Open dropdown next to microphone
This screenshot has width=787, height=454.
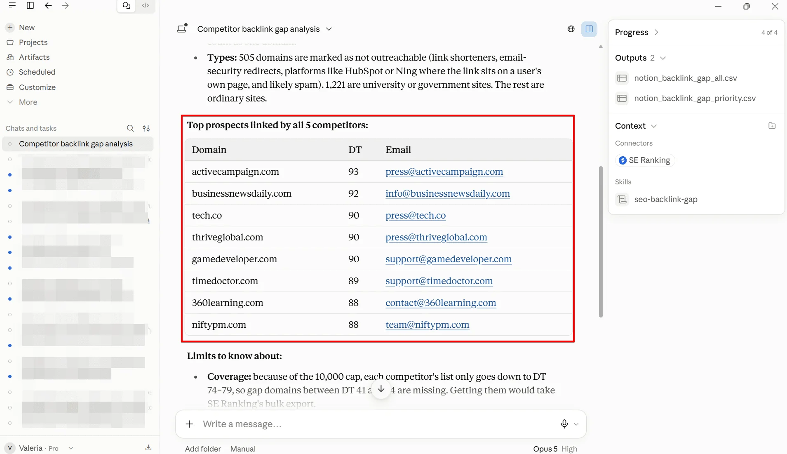576,424
